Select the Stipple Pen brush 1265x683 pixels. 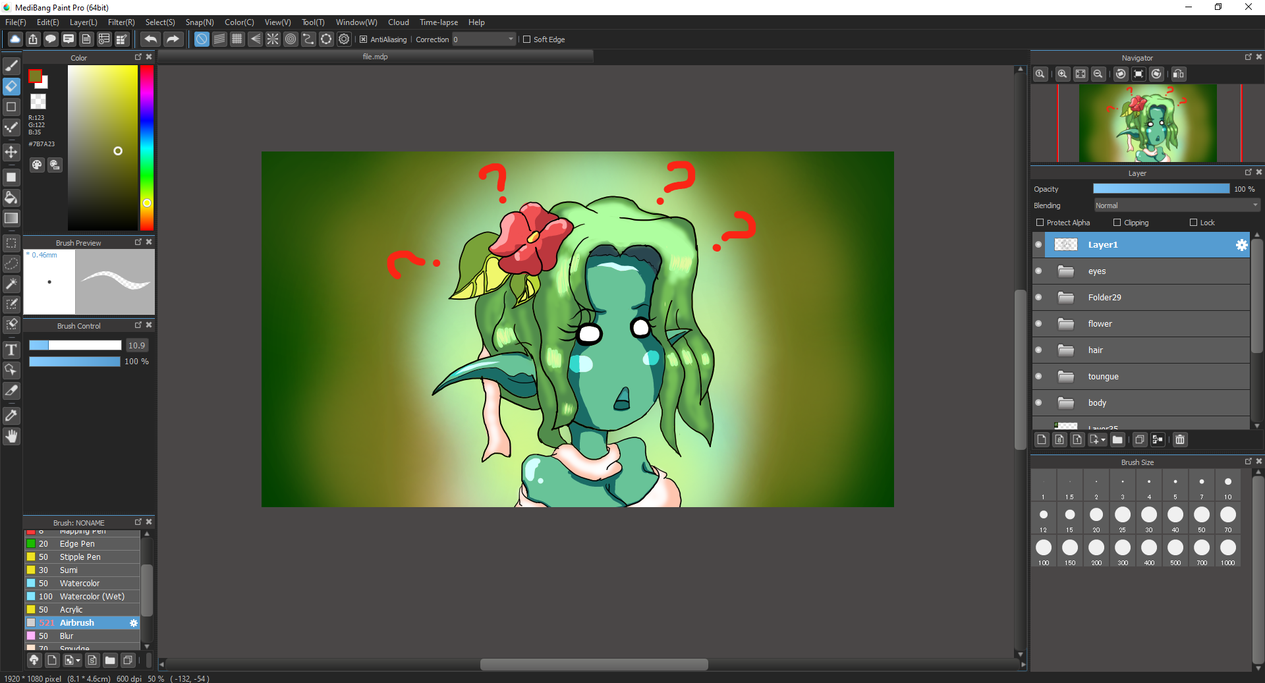pyautogui.click(x=82, y=557)
